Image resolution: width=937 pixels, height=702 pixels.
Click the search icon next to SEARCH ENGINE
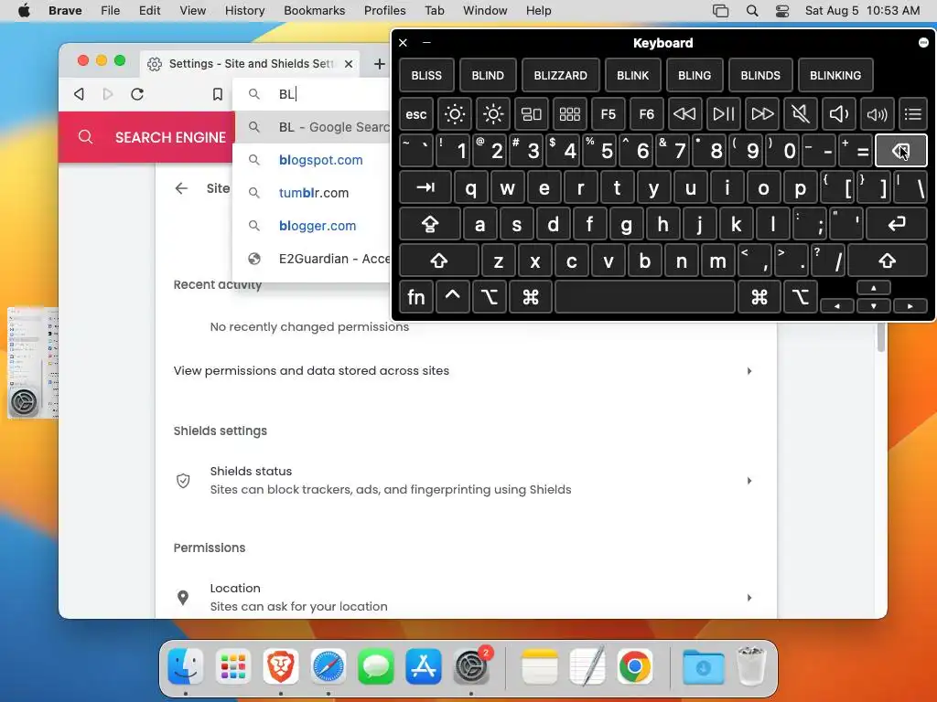[x=85, y=137]
